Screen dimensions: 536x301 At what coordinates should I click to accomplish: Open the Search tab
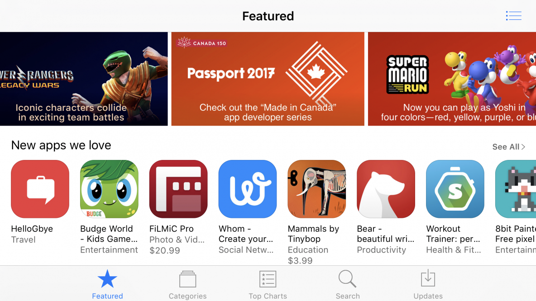(x=348, y=285)
